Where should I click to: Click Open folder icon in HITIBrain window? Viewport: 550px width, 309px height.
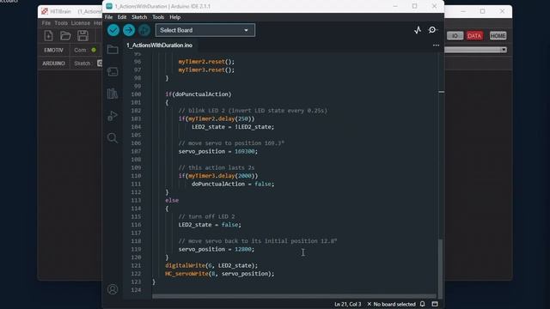(65, 36)
